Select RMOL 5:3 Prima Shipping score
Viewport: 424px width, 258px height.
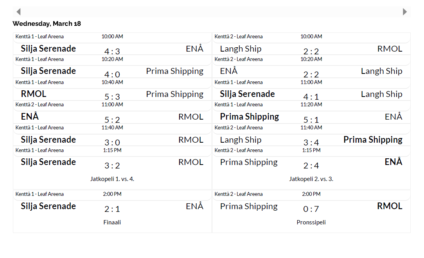tap(112, 97)
